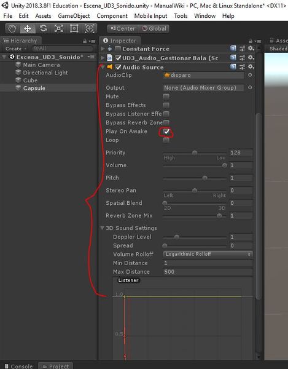Screen dimensions: 288x369
Task: Uncheck the Play On Awake checkbox
Action: [166, 132]
